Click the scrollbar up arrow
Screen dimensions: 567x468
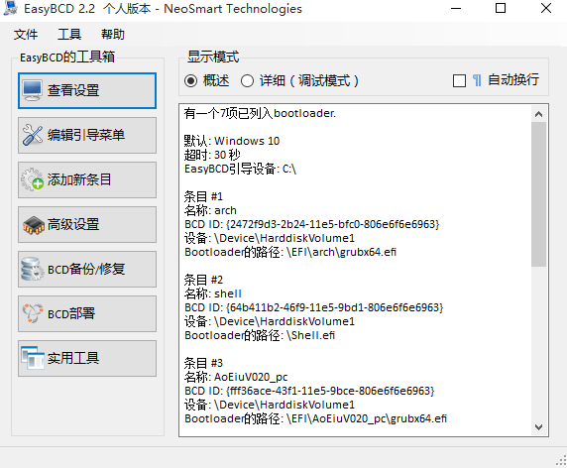tap(538, 114)
